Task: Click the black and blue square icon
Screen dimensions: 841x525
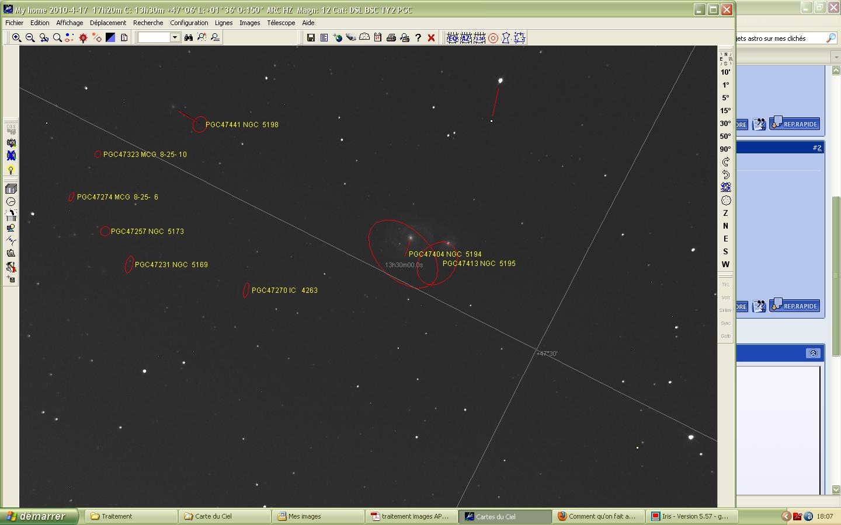Action: (x=110, y=37)
